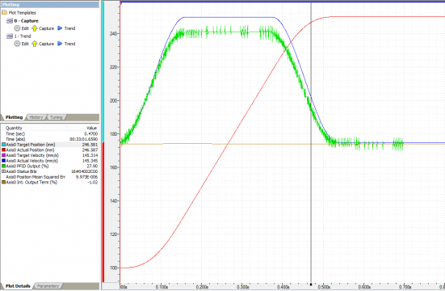The width and height of the screenshot is (445, 291).
Task: Click the Axis0 Actual Velocity blue swatch
Action: [3, 161]
